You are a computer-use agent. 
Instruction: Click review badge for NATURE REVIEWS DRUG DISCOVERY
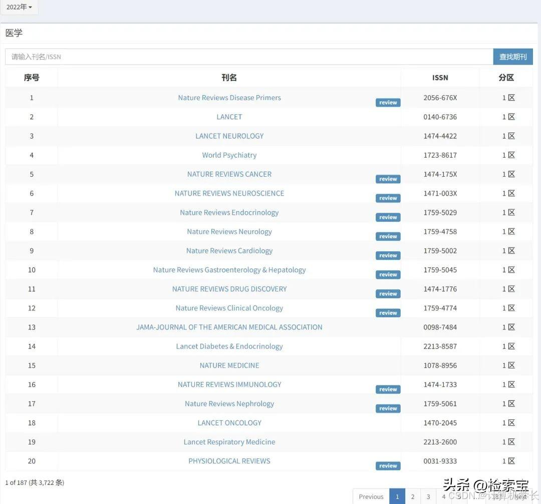pyautogui.click(x=388, y=294)
